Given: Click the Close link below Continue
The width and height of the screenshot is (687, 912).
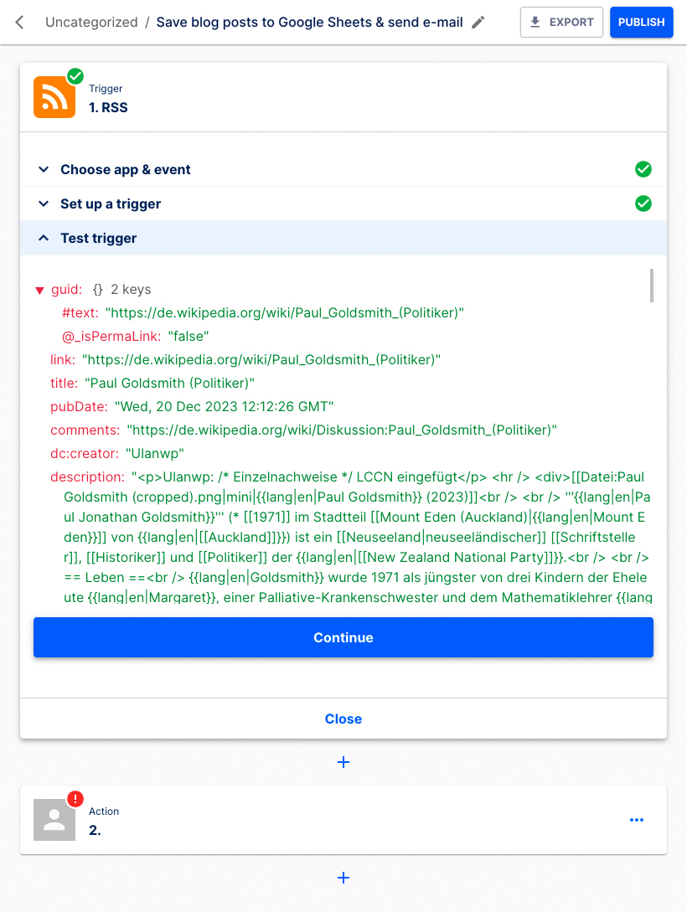Looking at the screenshot, I should tap(343, 719).
